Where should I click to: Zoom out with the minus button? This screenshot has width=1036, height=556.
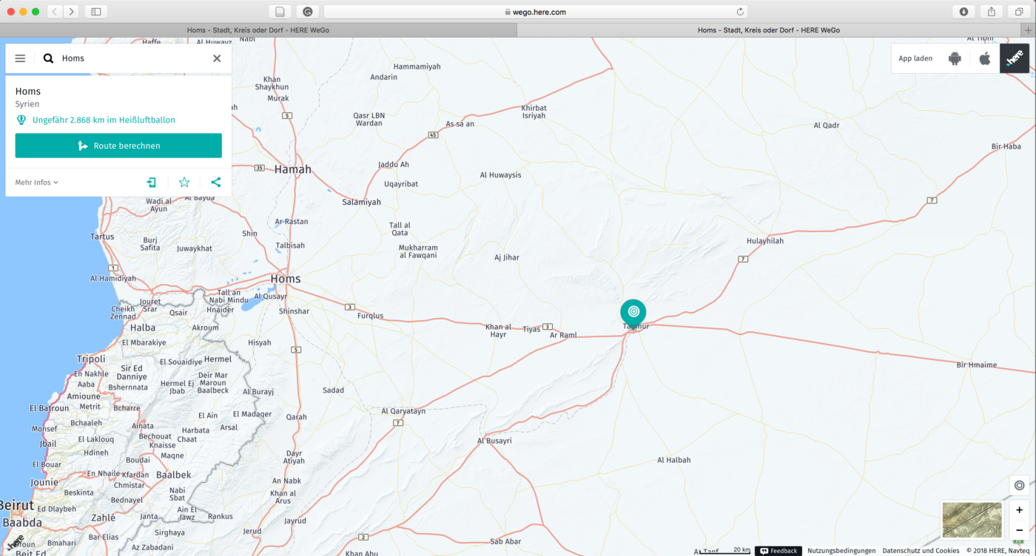[x=1019, y=530]
